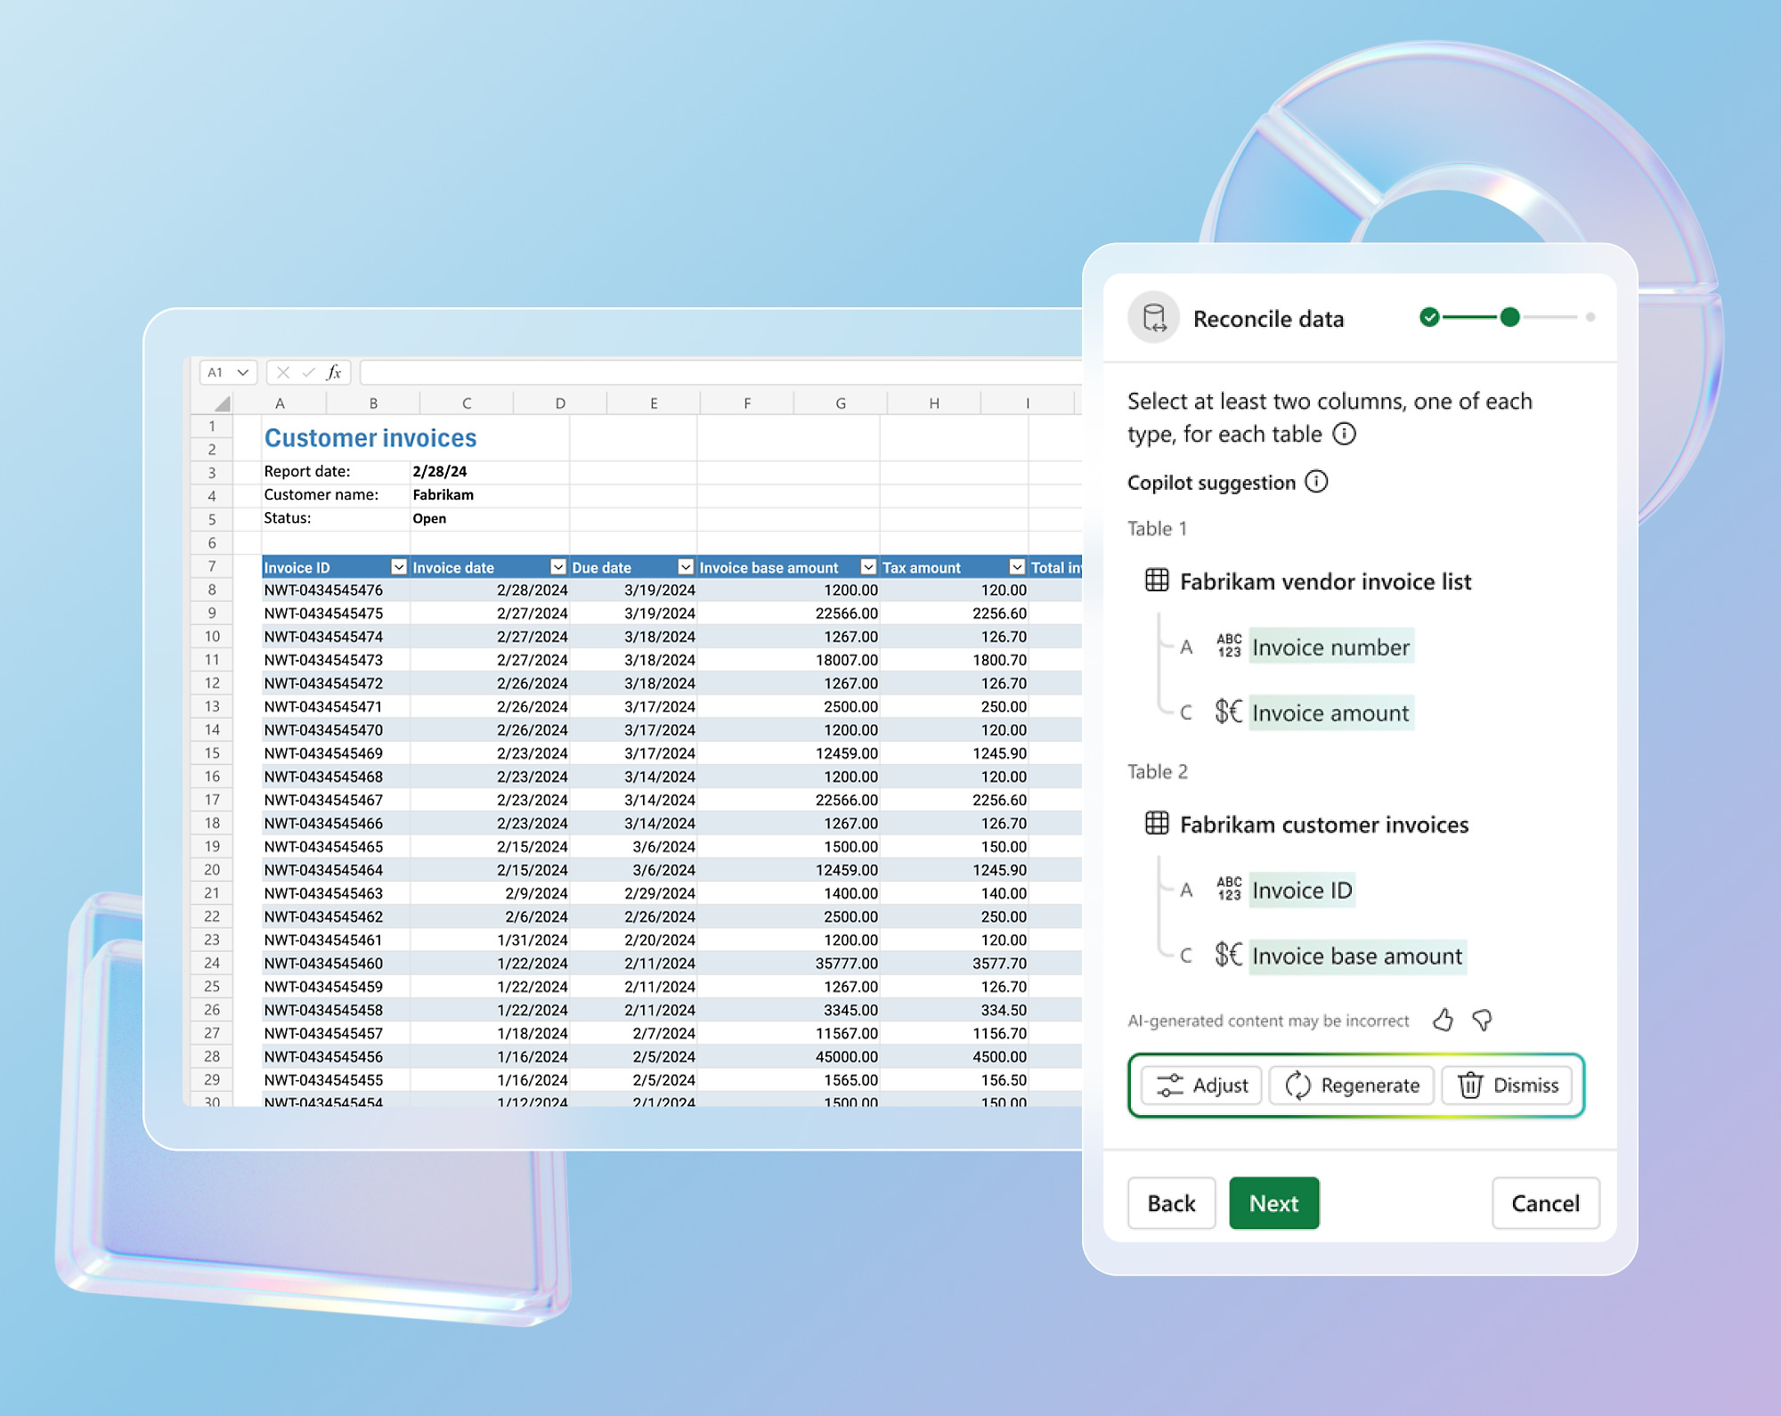Click the info icon beside Copilot suggestion

(1314, 483)
